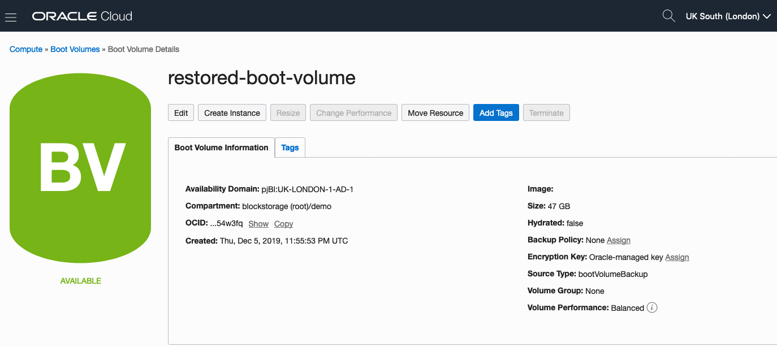Open the hamburger navigation menu
Screen dimensions: 777x347
coord(11,16)
